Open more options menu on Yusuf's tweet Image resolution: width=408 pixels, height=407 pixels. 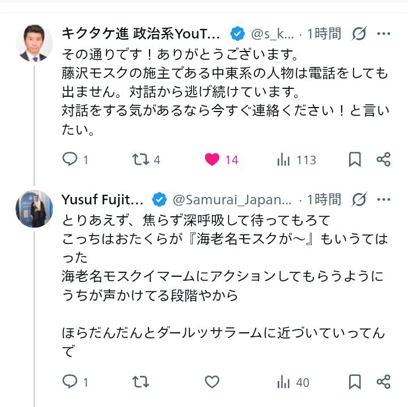(x=384, y=199)
